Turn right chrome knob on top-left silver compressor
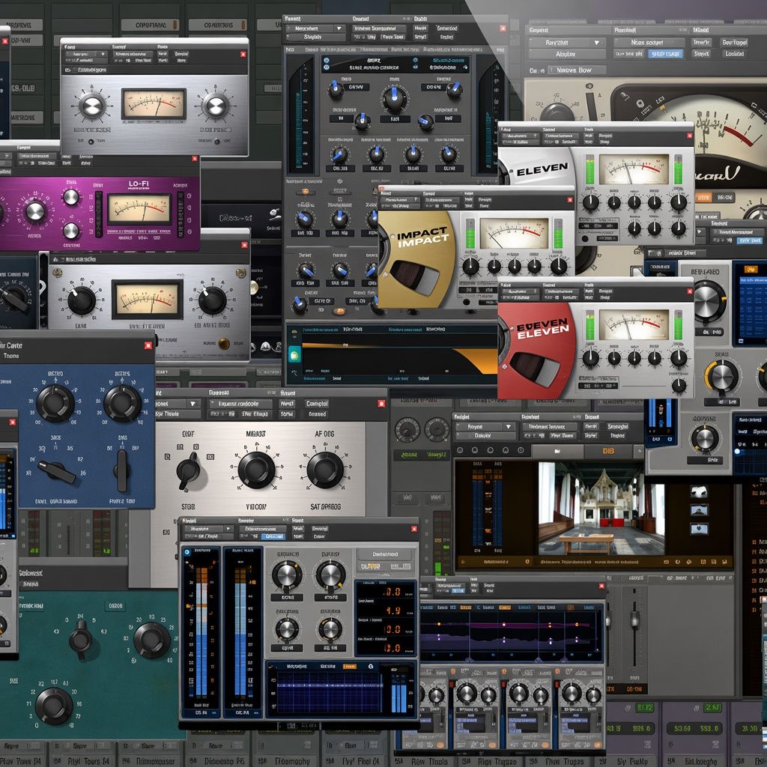Image resolution: width=767 pixels, height=767 pixels. click(x=216, y=106)
